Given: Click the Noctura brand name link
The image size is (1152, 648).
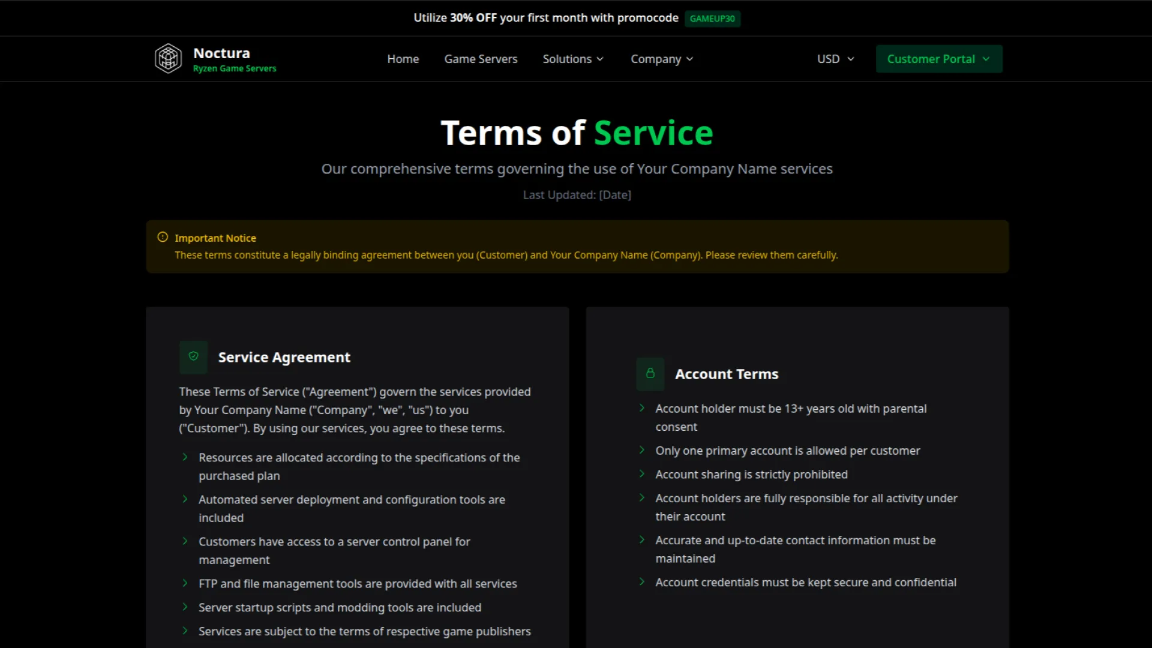Looking at the screenshot, I should click(221, 53).
